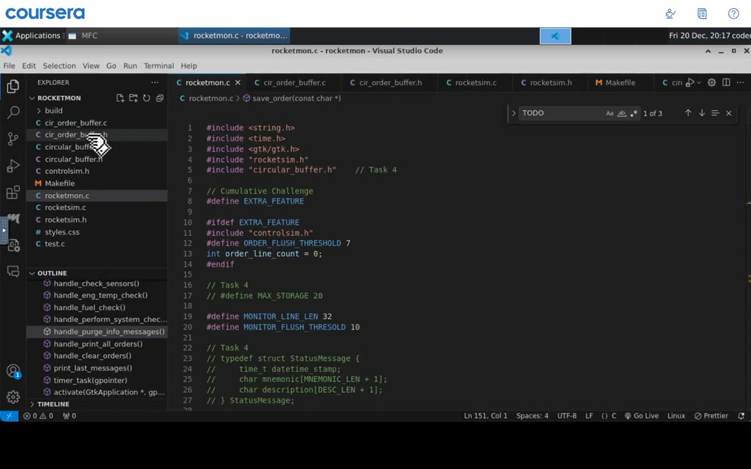Viewport: 751px width, 469px height.
Task: Expand replace field in find widget
Action: (x=514, y=113)
